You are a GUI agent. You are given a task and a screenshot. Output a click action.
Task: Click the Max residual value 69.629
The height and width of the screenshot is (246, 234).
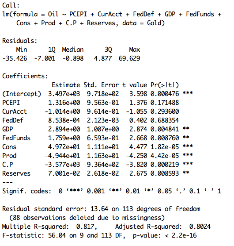coord(129,58)
